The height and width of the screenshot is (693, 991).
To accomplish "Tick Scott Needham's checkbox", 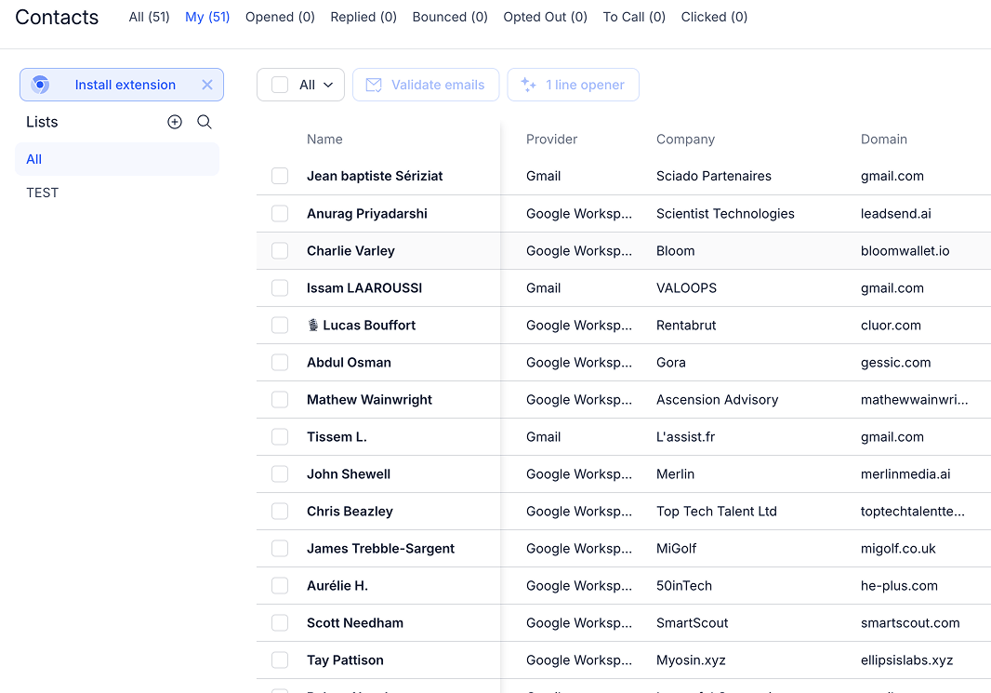I will pos(280,623).
